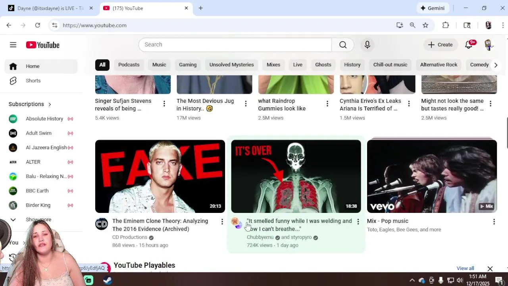Select the Alternative Rock chip
Screen dimensions: 508x286
point(439,65)
